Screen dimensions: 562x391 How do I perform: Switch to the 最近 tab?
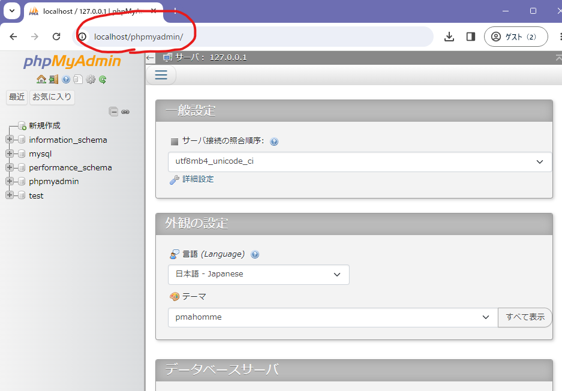[17, 97]
